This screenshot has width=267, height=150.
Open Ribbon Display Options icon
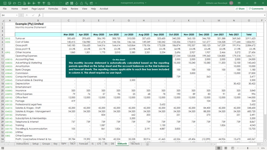239,3
